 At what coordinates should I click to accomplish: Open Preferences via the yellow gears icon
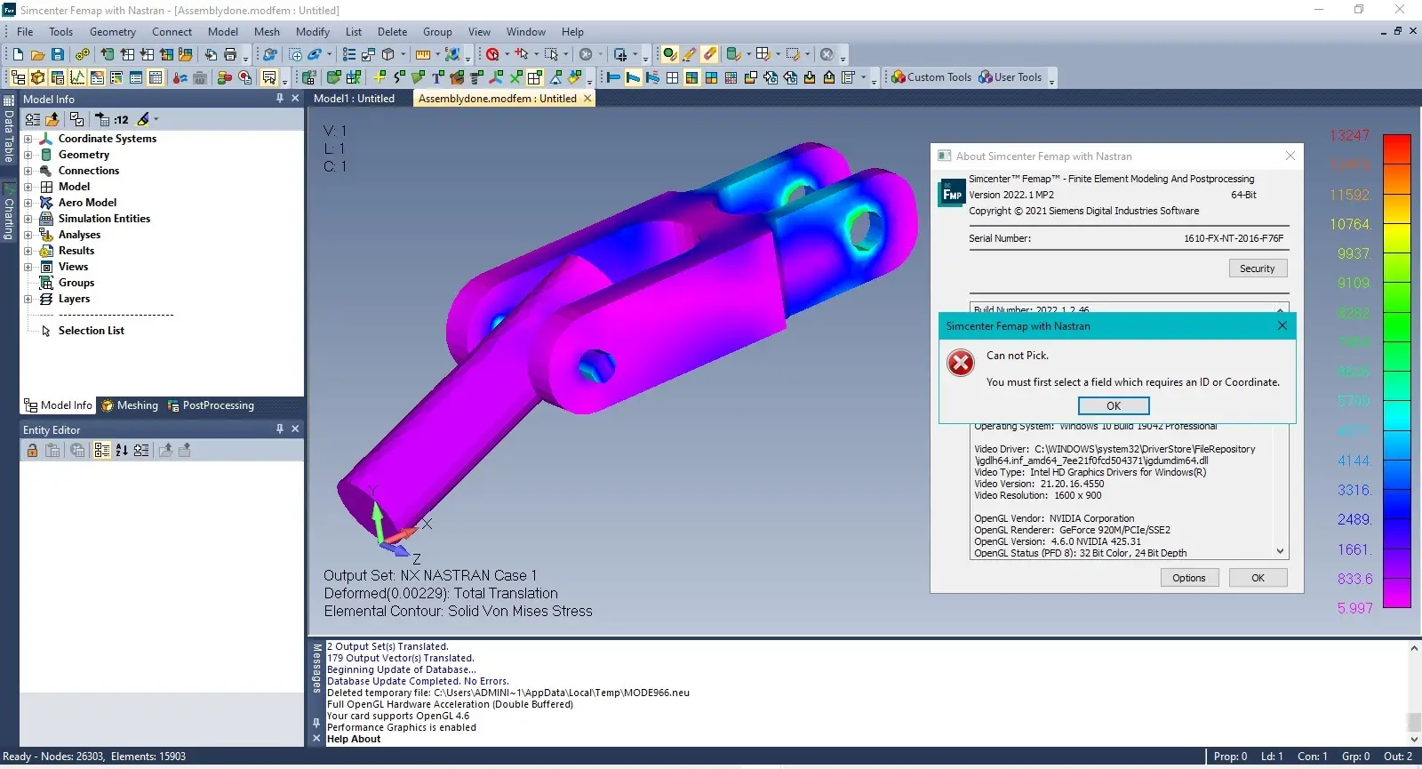pyautogui.click(x=82, y=55)
